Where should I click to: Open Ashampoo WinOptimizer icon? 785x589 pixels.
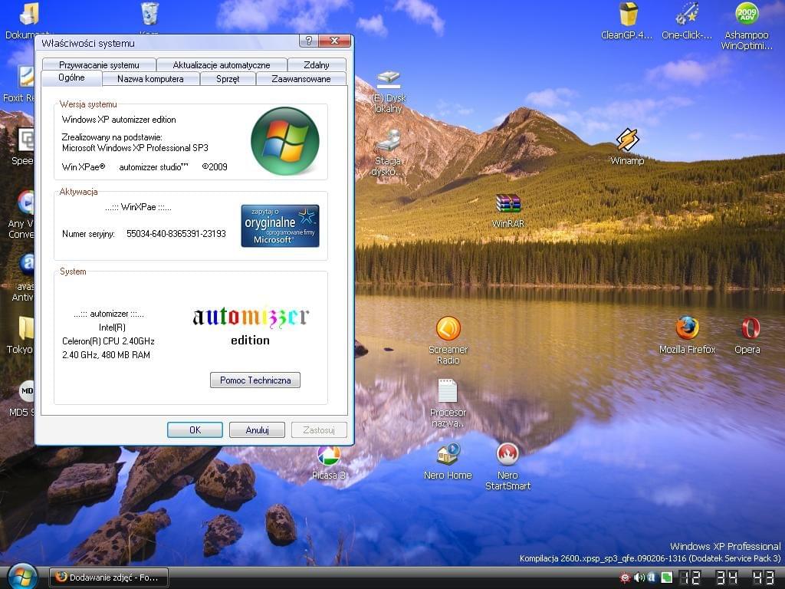click(747, 15)
